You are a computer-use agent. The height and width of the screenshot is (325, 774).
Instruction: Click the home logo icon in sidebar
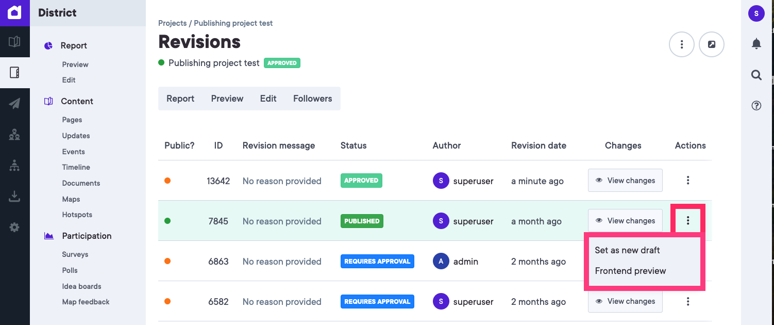coord(14,12)
